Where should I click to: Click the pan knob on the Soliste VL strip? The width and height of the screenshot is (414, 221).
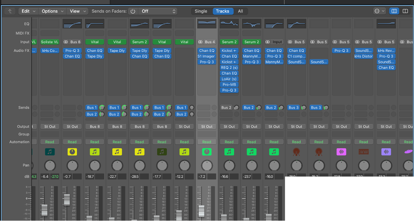tap(49, 166)
